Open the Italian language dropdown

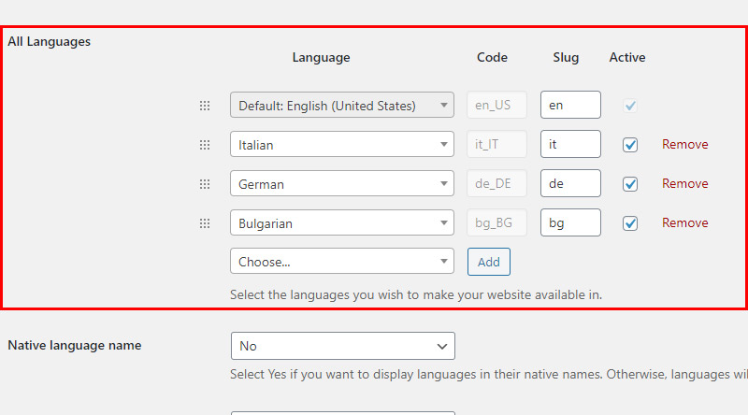pos(342,144)
